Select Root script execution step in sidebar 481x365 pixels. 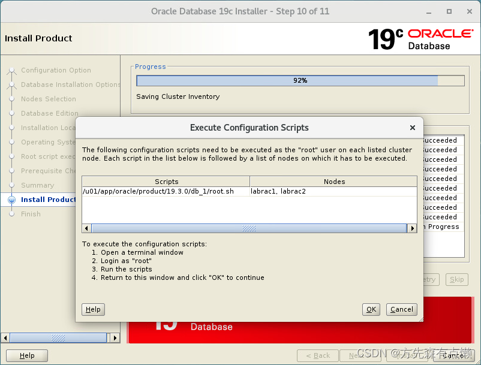click(x=48, y=156)
